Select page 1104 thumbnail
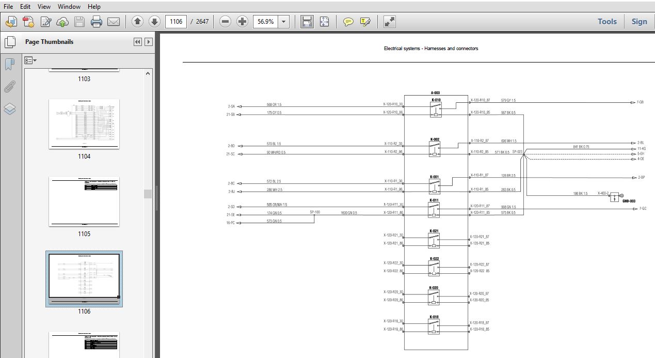The image size is (655, 358). pos(84,124)
